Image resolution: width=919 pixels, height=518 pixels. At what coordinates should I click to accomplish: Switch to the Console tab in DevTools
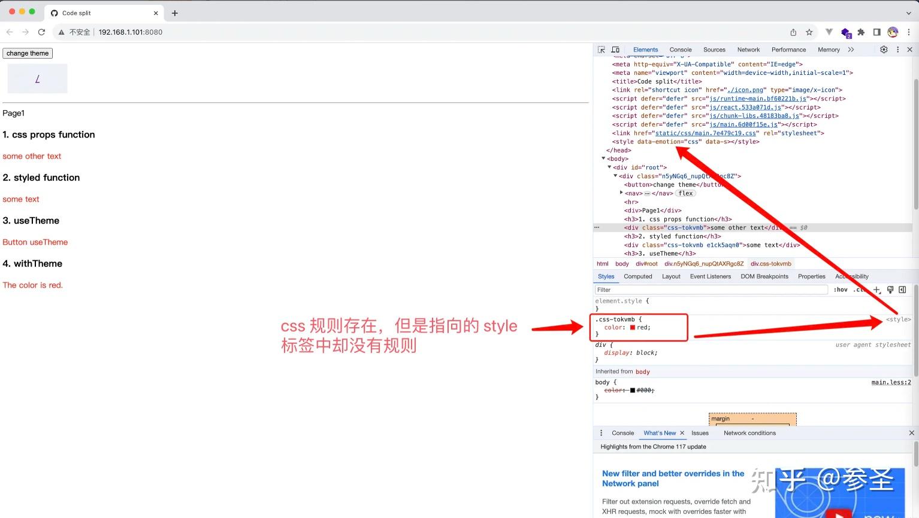point(681,50)
